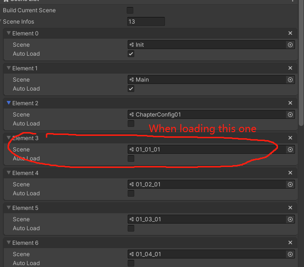This screenshot has width=304, height=267.
Task: Click the Unity scene icon beside 01_03_01
Action: [131, 219]
